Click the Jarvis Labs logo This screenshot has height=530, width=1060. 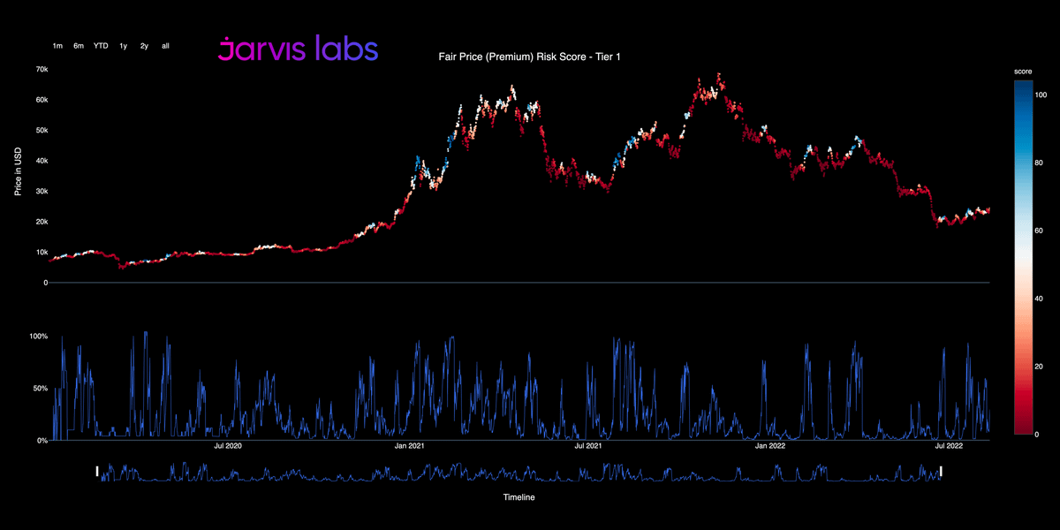(298, 49)
